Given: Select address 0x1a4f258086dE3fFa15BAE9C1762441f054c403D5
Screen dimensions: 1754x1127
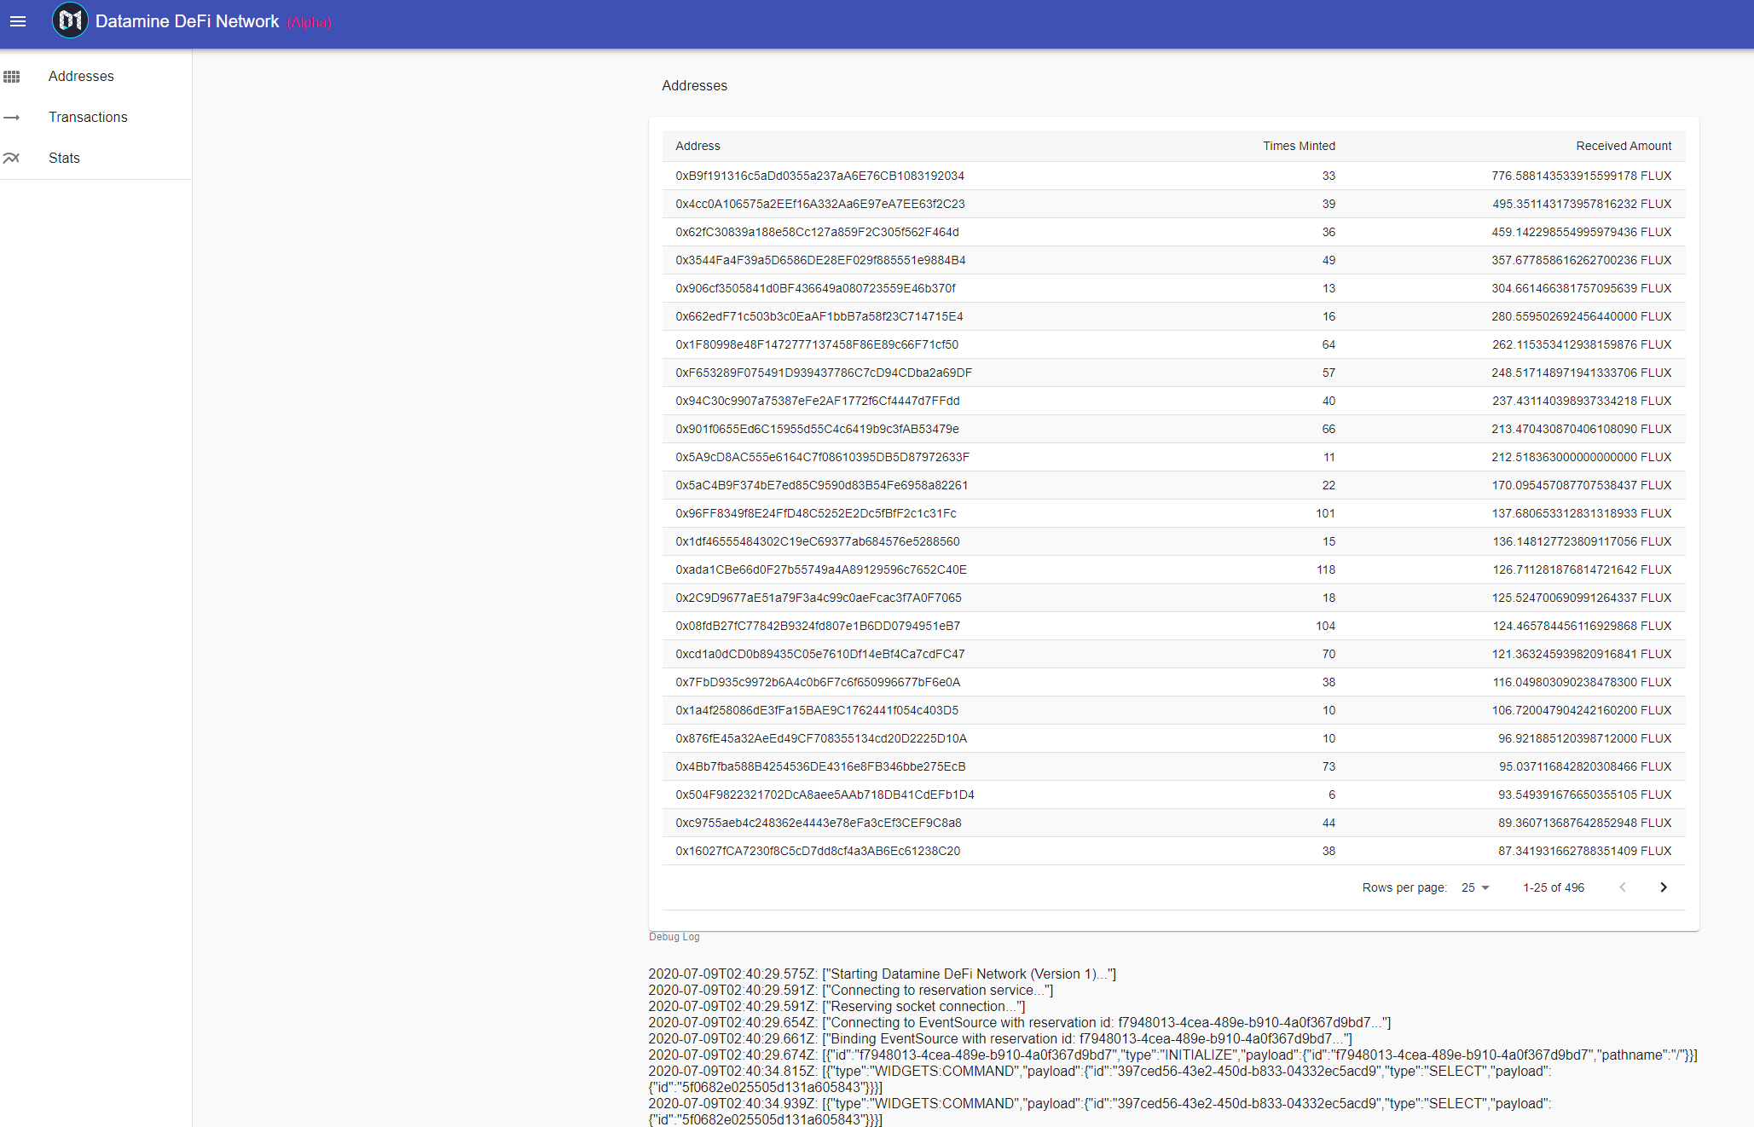Looking at the screenshot, I should pyautogui.click(x=817, y=710).
